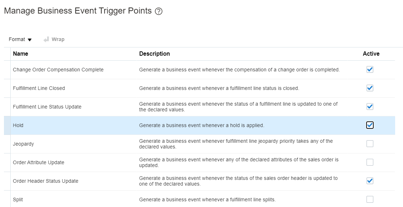The image size is (403, 207).
Task: Open the Format dropdown menu
Action: click(x=20, y=39)
